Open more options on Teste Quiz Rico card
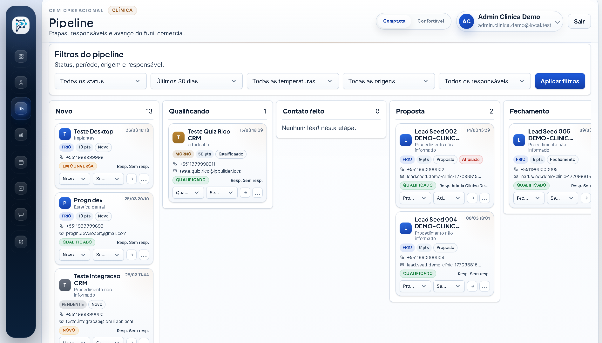Screen dimensions: 602x343 (257, 193)
